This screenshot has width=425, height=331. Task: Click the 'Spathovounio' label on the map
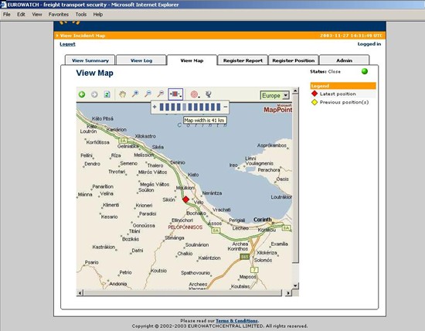[195, 273]
